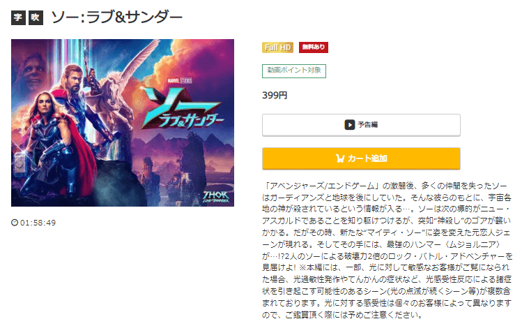Click the Full HD quality badge
Viewport: 522px width, 326px height.
click(x=277, y=47)
